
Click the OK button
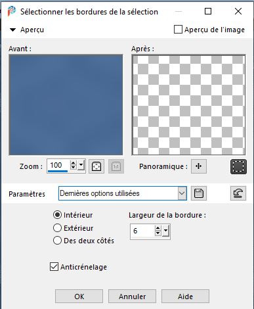point(79,297)
